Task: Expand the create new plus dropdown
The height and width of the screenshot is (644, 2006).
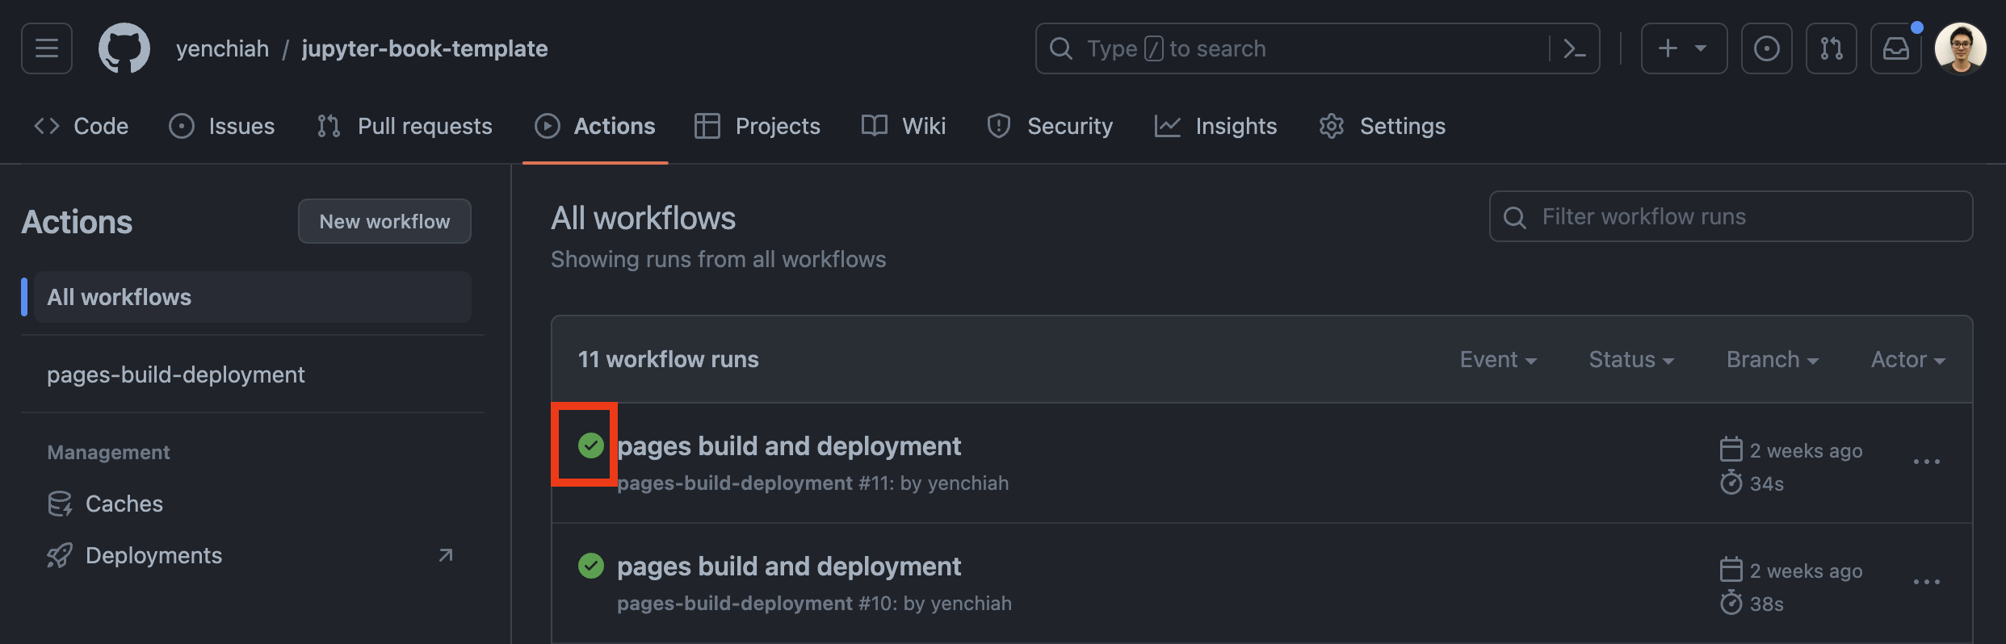Action: [x=1683, y=48]
